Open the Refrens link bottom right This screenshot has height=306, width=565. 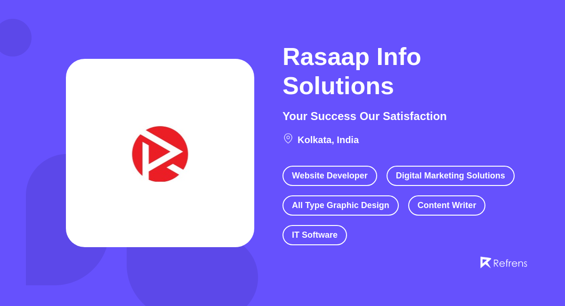[504, 263]
